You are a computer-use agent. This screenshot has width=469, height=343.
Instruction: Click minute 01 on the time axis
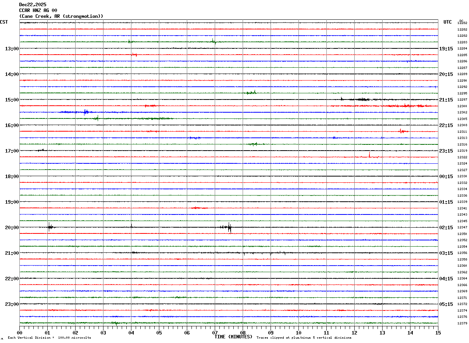(x=47, y=332)
